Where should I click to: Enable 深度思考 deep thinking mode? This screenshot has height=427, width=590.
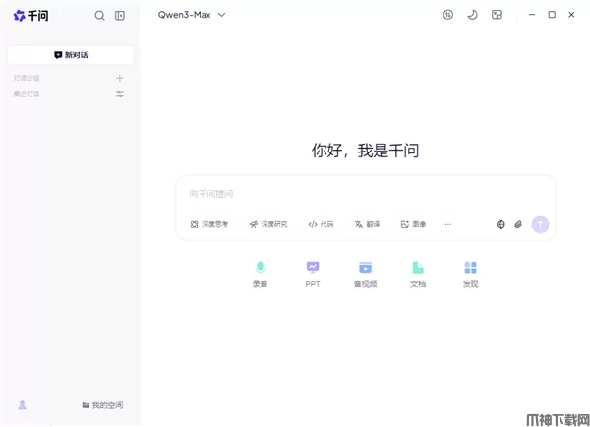click(x=209, y=224)
